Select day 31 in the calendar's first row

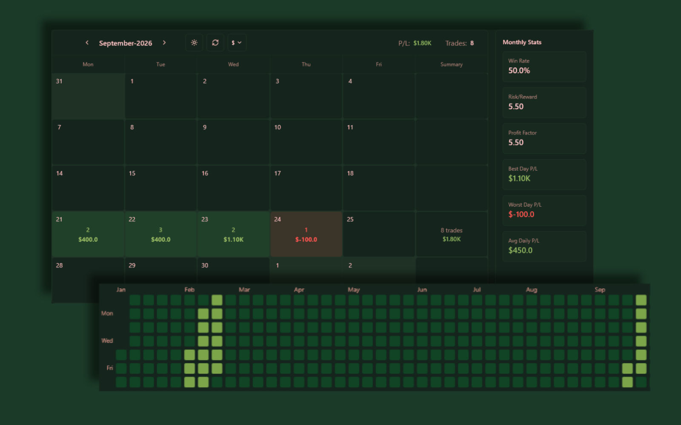(x=88, y=96)
